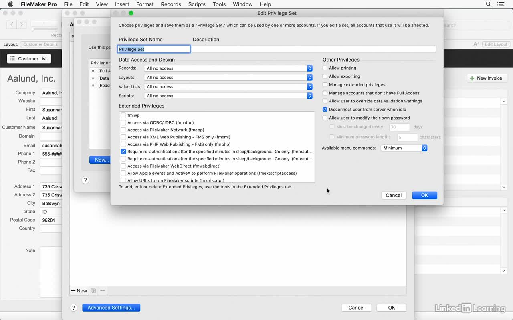Go to next record arrow
Screen dimensions: 513x320
[x=22, y=24]
